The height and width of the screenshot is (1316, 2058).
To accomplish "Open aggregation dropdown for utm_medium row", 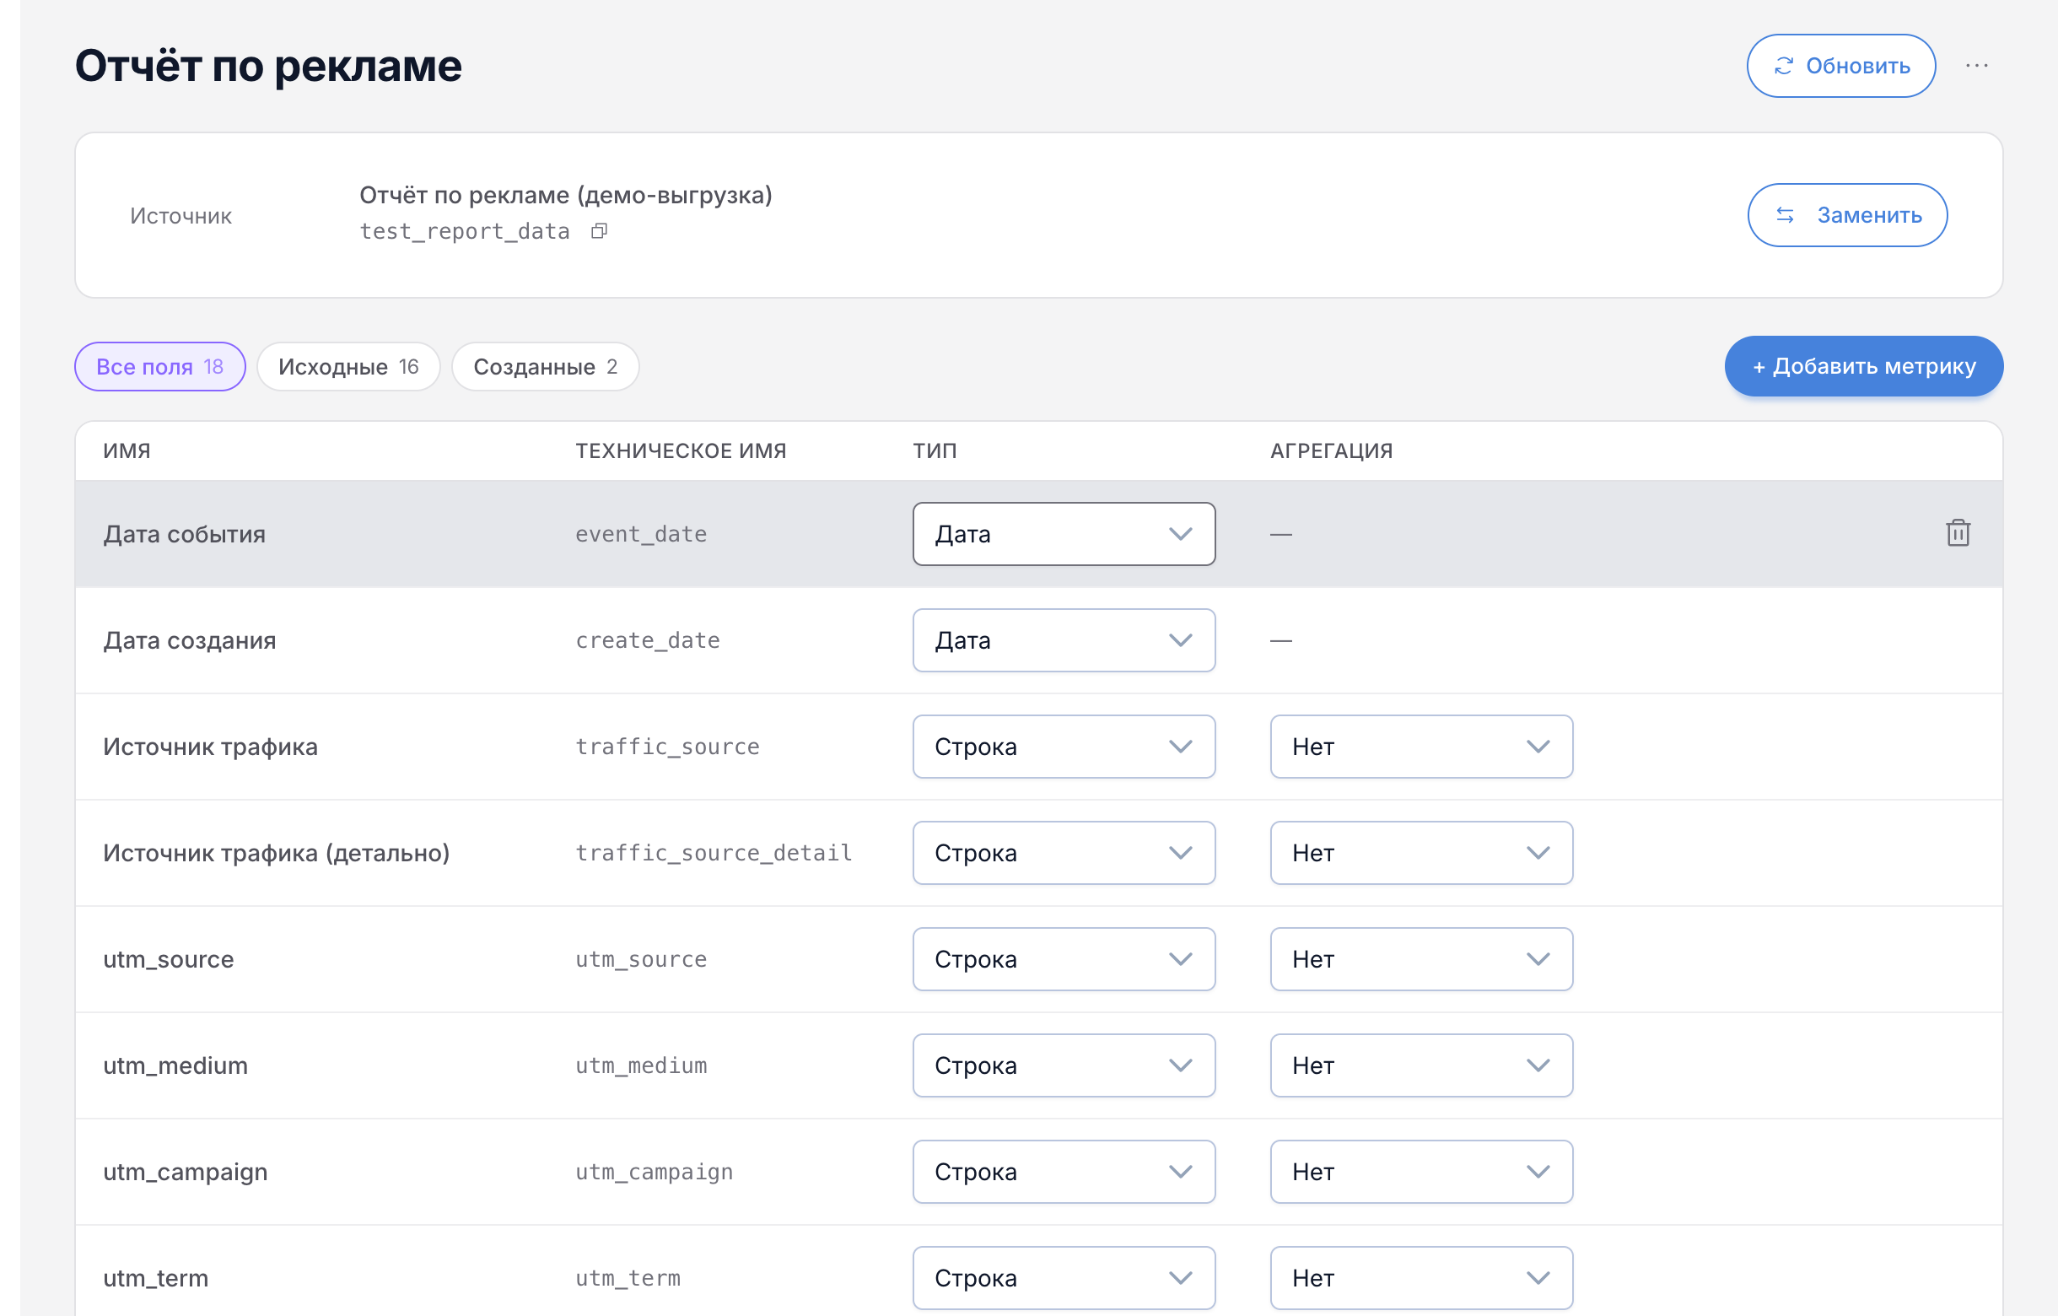I will [1421, 1065].
